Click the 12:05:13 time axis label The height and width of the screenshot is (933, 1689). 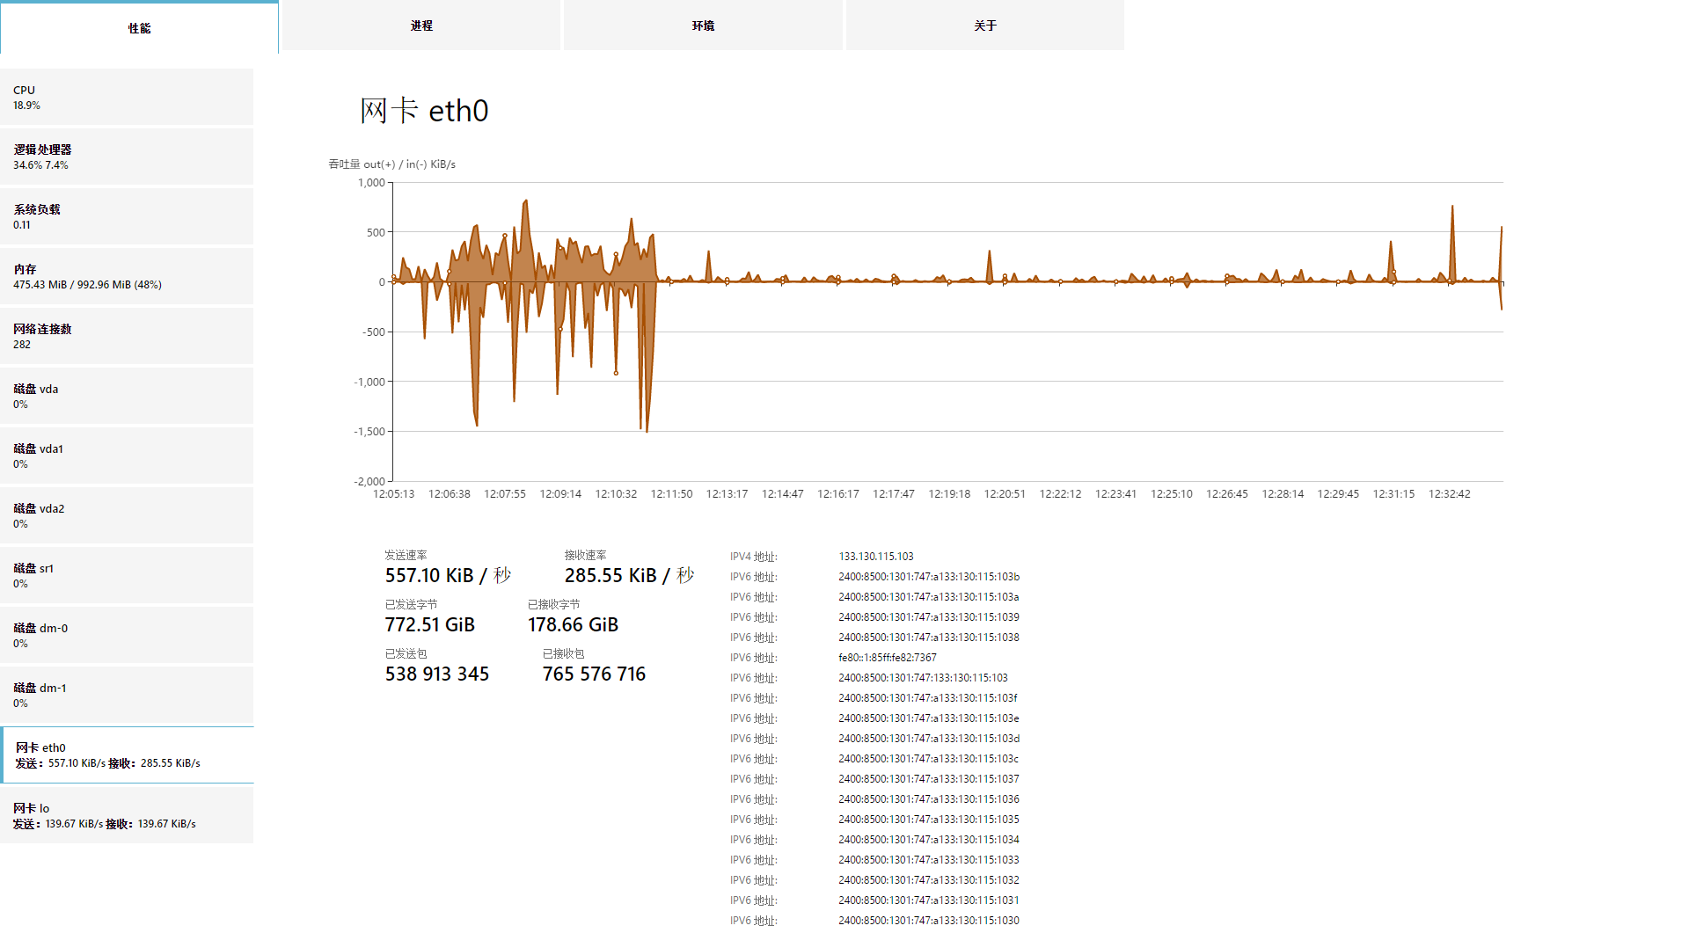coord(393,494)
